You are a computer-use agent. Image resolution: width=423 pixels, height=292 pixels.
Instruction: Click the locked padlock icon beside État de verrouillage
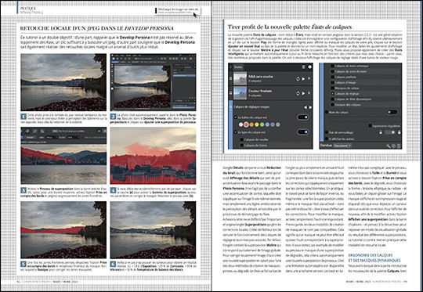pyautogui.click(x=399, y=132)
